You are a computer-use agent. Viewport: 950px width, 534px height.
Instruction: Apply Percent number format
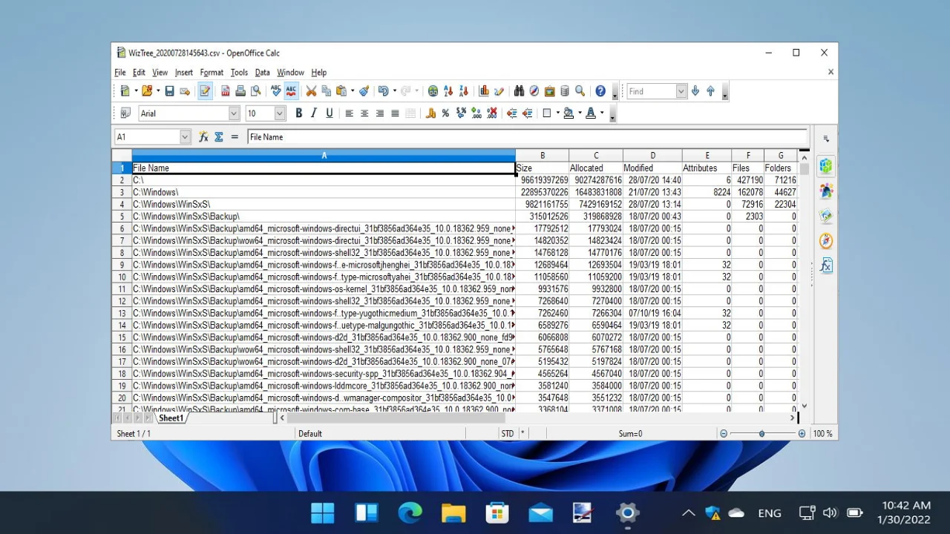pos(445,113)
